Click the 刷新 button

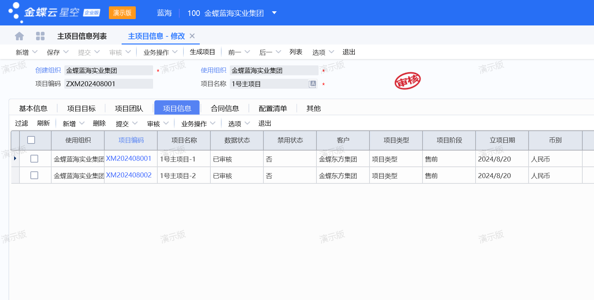tap(43, 123)
